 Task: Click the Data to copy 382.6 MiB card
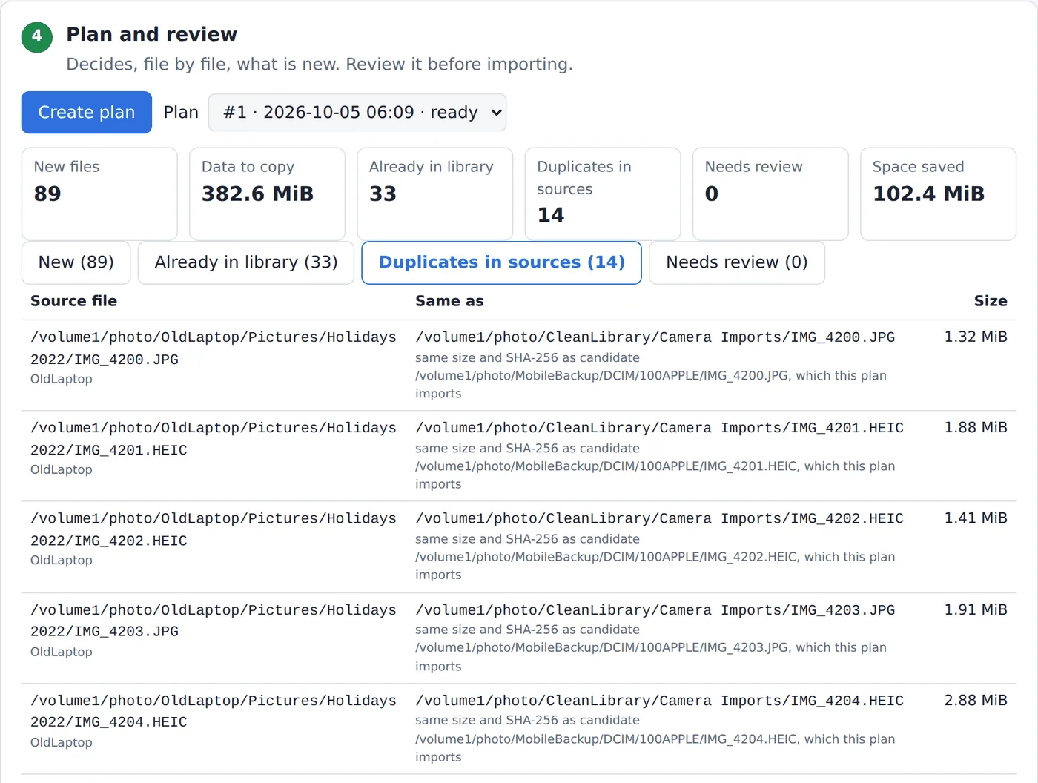(267, 194)
